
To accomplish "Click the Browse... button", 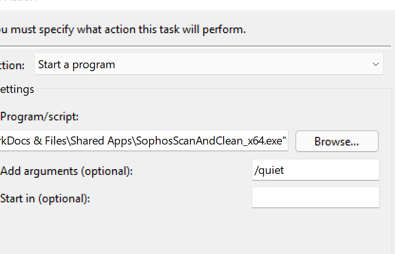I will tap(337, 141).
